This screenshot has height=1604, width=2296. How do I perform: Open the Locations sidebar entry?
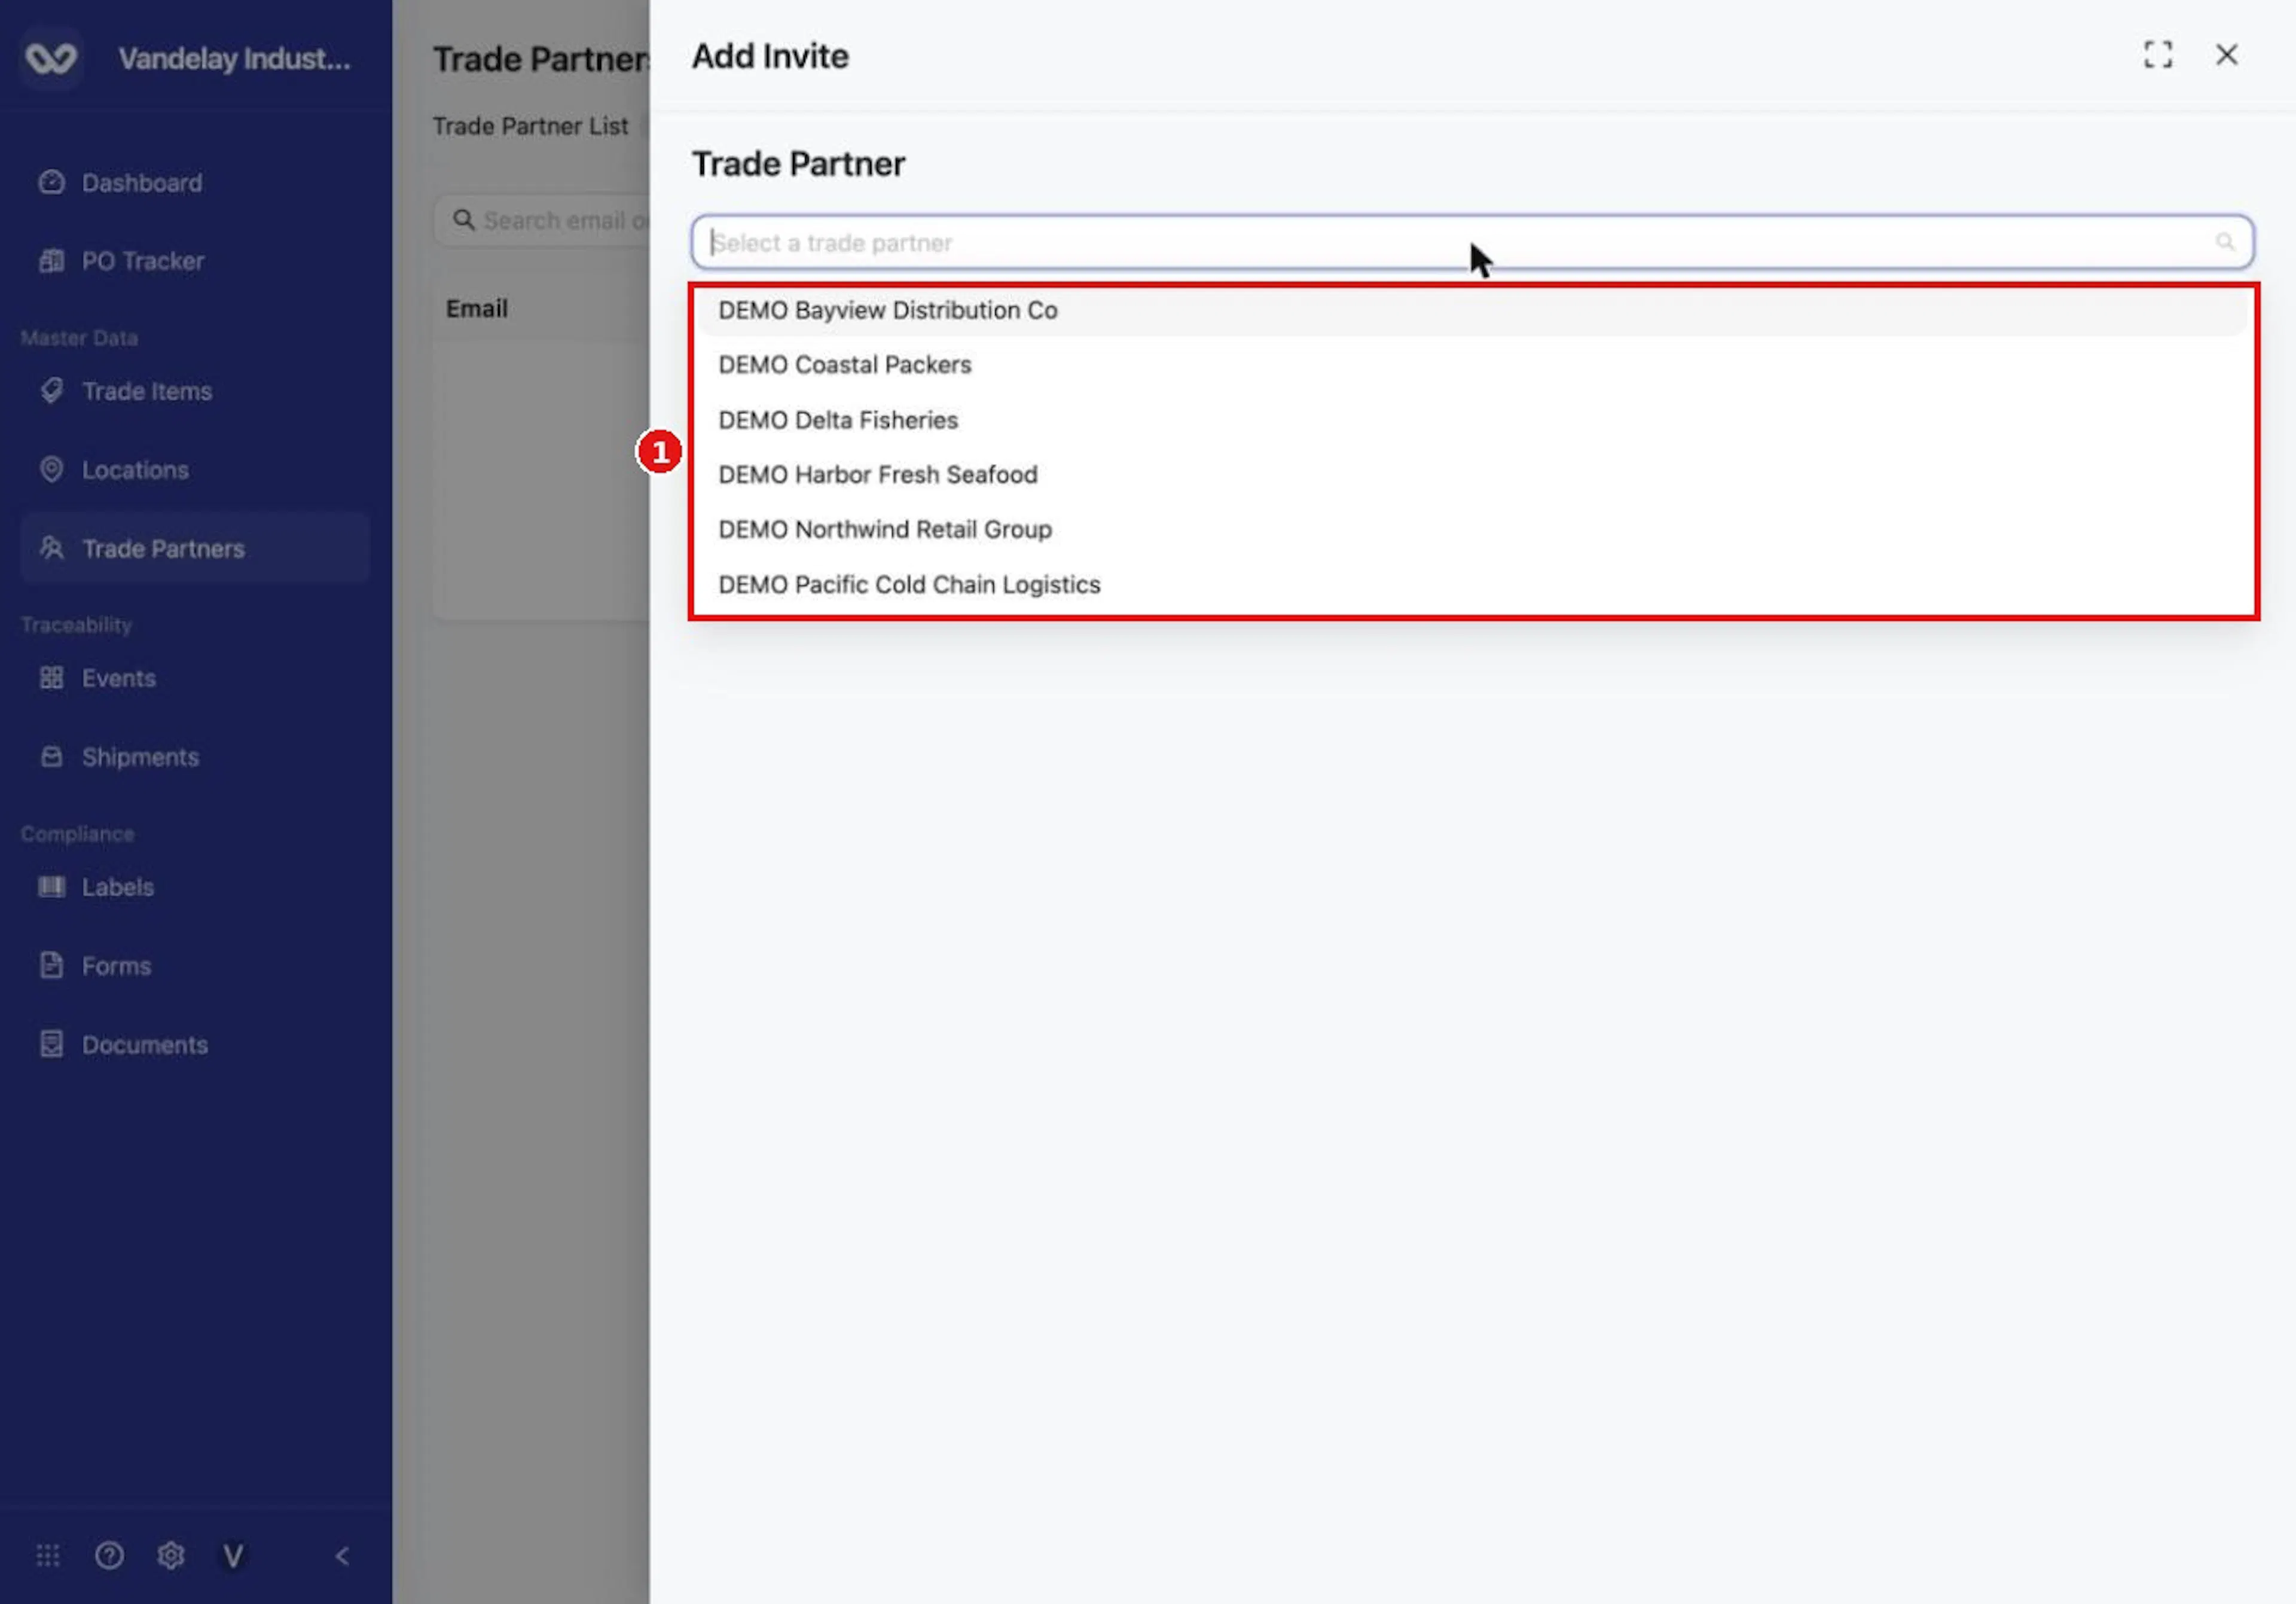click(x=195, y=470)
